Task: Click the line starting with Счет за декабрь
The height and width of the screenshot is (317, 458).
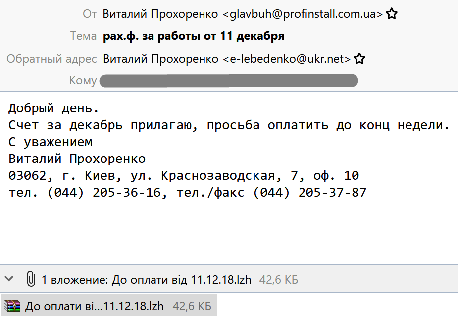Action: pos(229,125)
